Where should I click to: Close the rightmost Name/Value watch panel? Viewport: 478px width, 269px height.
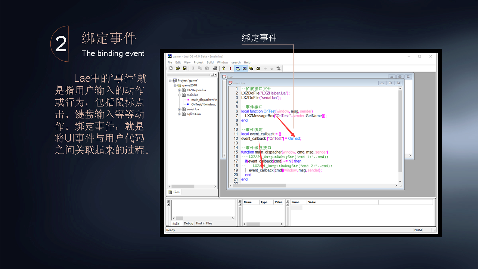[288, 201]
